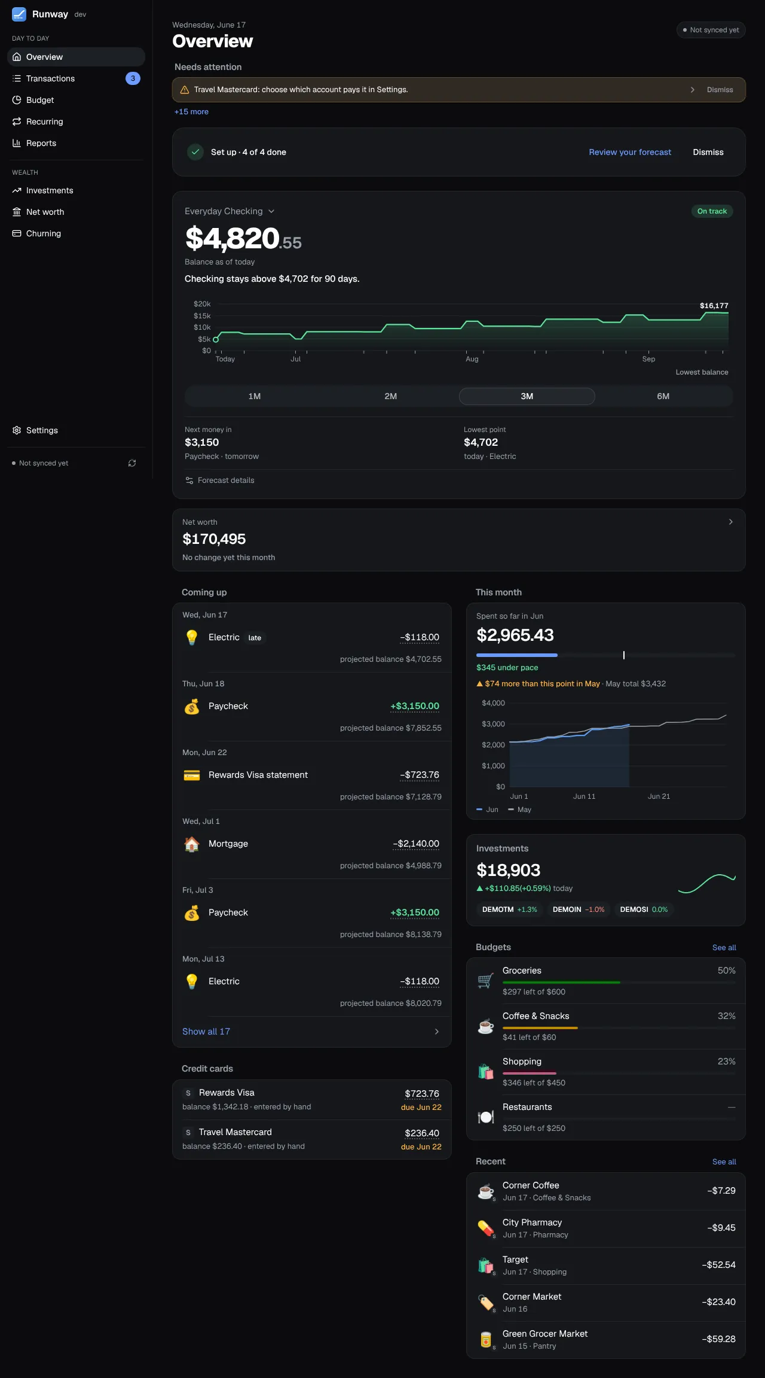Click the Review your forecast link
The width and height of the screenshot is (765, 1378).
[x=630, y=152]
